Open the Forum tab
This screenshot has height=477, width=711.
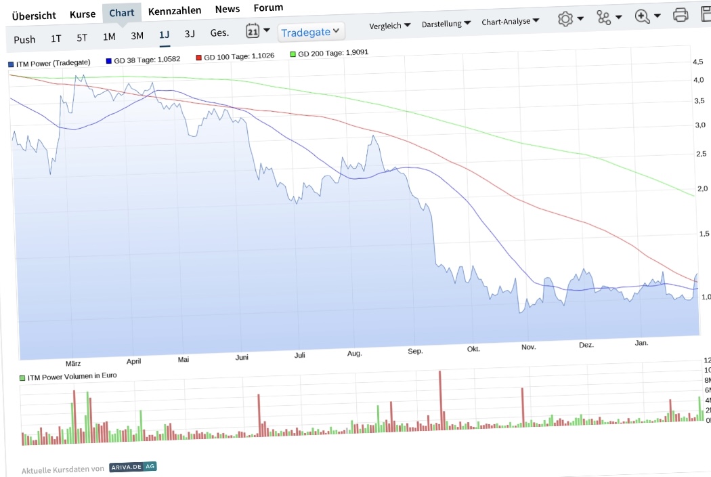tap(268, 7)
